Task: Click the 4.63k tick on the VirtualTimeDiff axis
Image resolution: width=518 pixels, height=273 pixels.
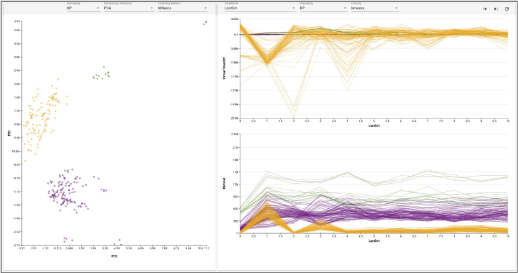Action: [x=234, y=19]
